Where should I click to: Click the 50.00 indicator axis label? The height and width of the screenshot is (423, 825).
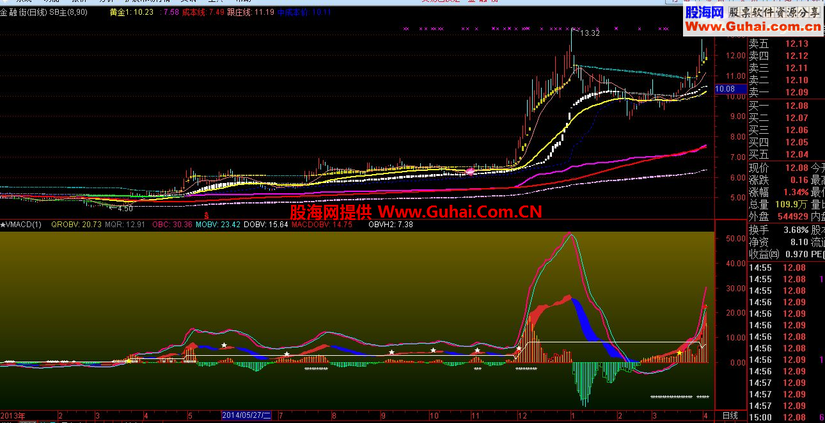point(734,238)
